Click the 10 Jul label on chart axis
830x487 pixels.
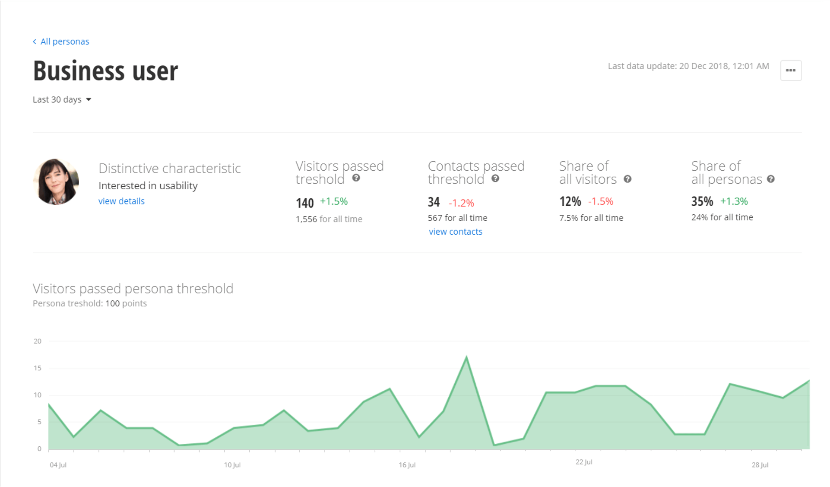232,465
